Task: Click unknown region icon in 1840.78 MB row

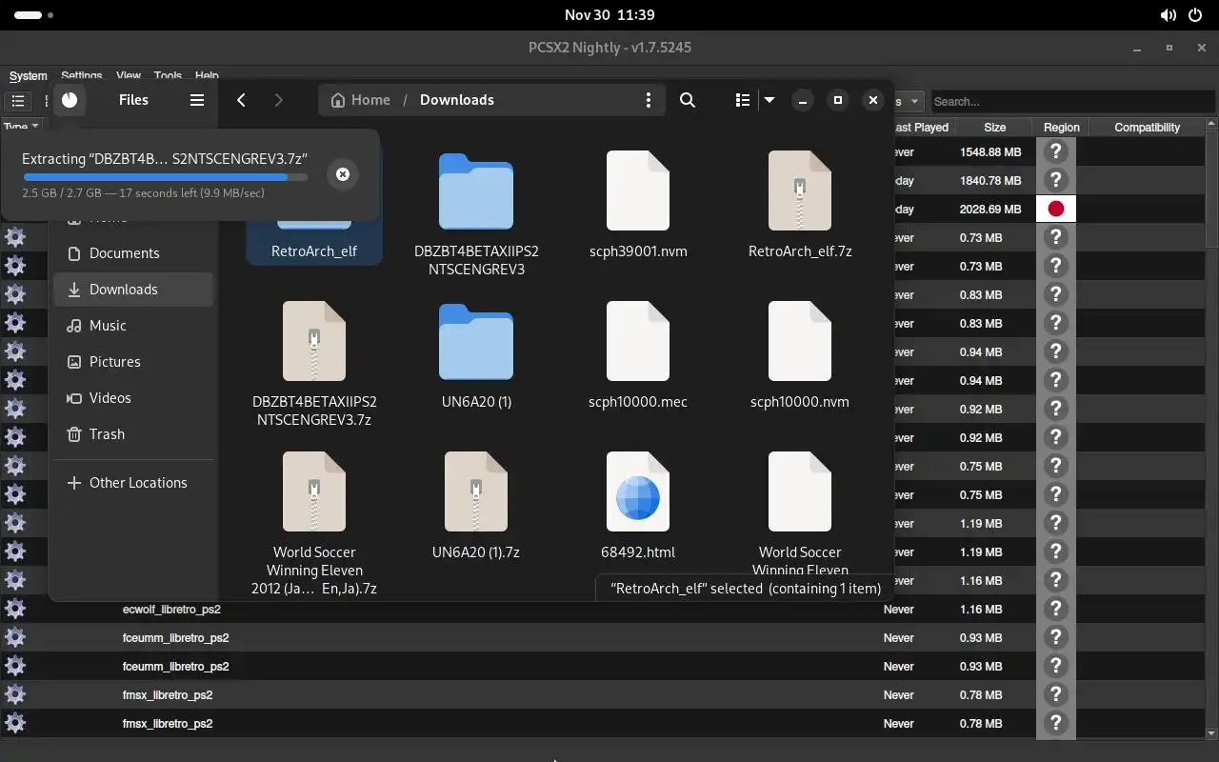Action: coord(1055,180)
